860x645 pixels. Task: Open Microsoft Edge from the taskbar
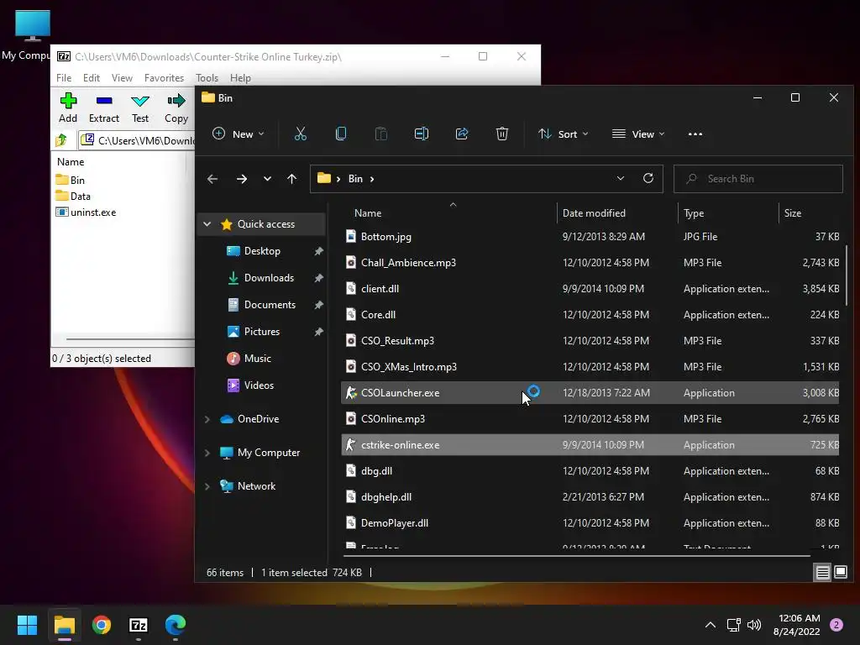point(176,625)
